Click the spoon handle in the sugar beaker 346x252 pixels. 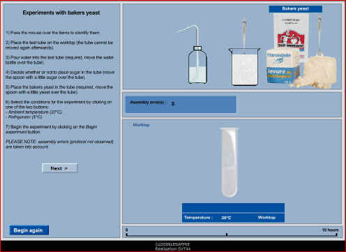[x=243, y=35]
